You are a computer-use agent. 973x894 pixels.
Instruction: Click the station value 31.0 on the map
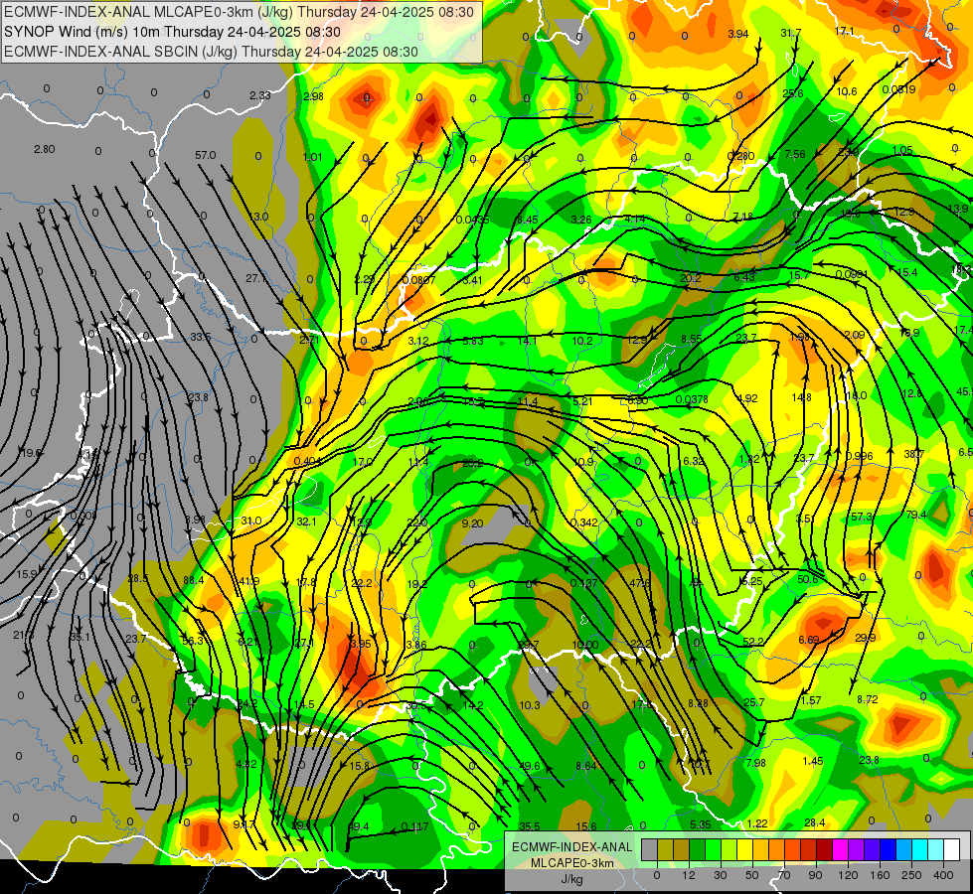coord(251,521)
